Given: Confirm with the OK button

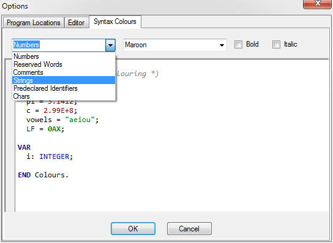Looking at the screenshot, I should pyautogui.click(x=133, y=228).
